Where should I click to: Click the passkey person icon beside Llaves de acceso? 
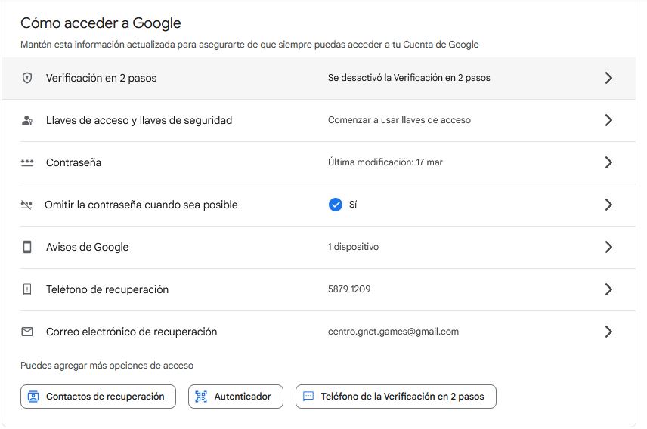click(x=27, y=120)
